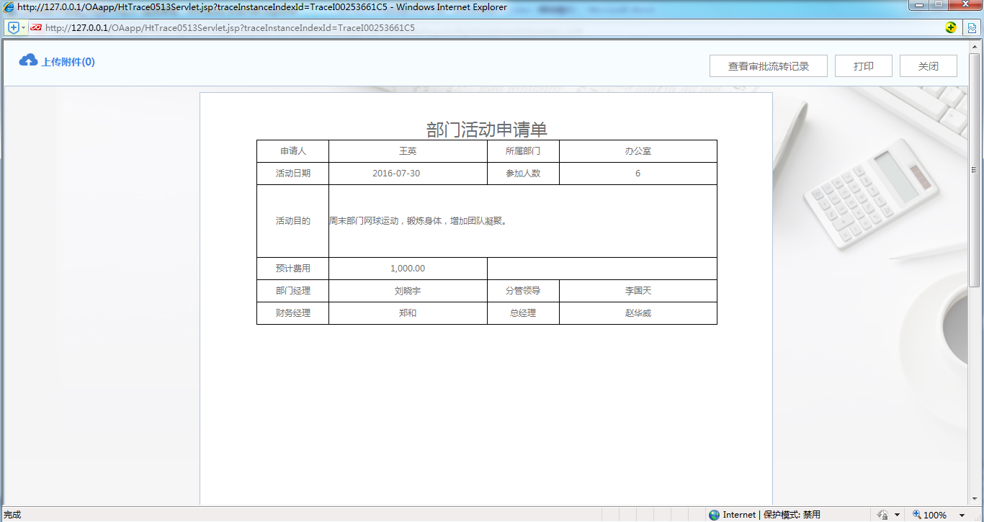Click the red site favicon in address bar
Viewport: 984px width, 522px height.
click(x=36, y=27)
